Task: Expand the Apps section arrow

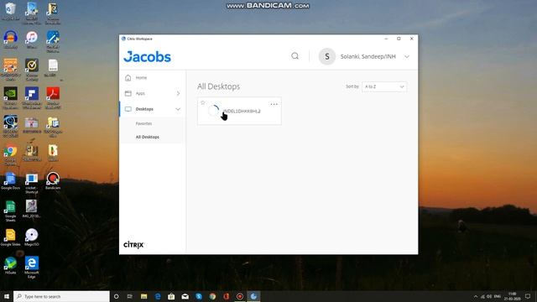Action: point(178,93)
